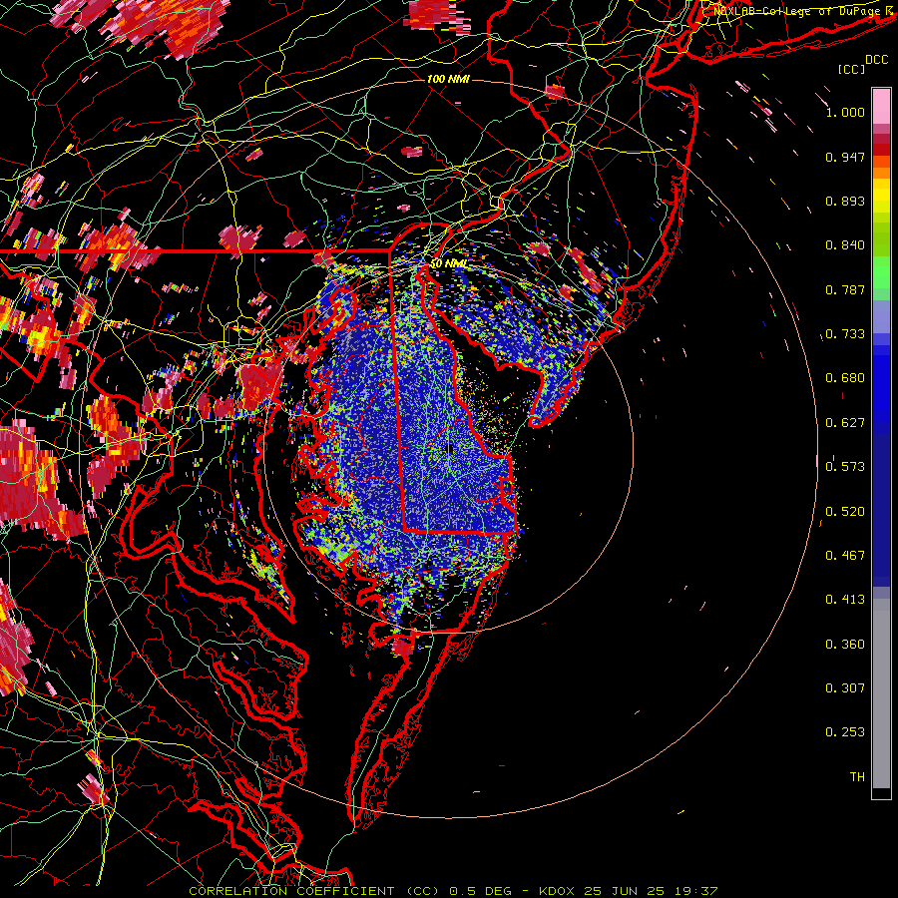Viewport: 898px width, 898px height.
Task: Select the 0.893 scale value
Action: [845, 201]
